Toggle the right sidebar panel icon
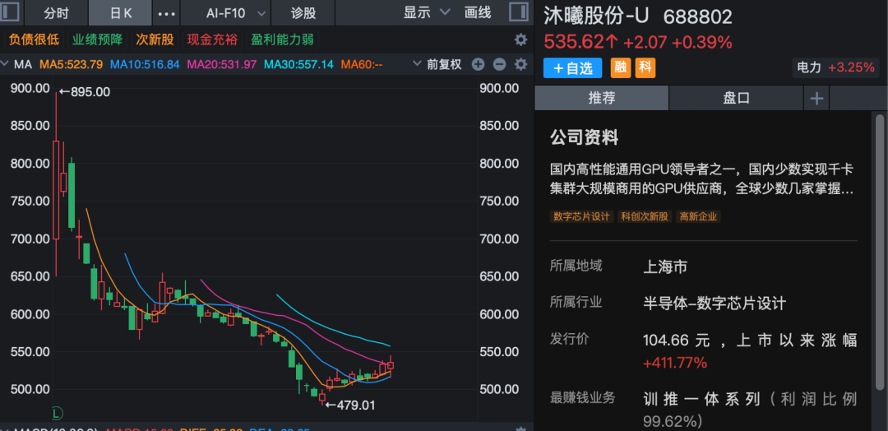Screen dimensions: 888x431 click(520, 12)
